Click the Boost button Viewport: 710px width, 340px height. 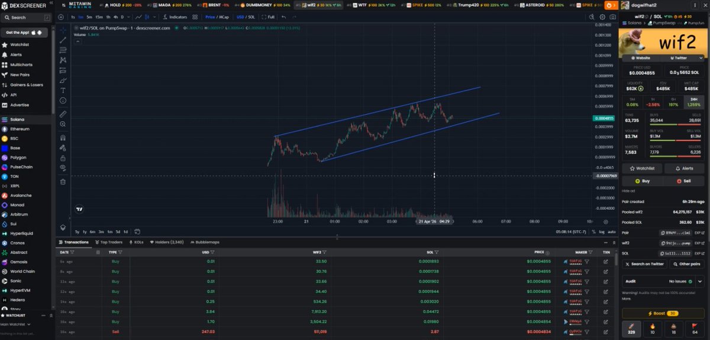(x=663, y=313)
